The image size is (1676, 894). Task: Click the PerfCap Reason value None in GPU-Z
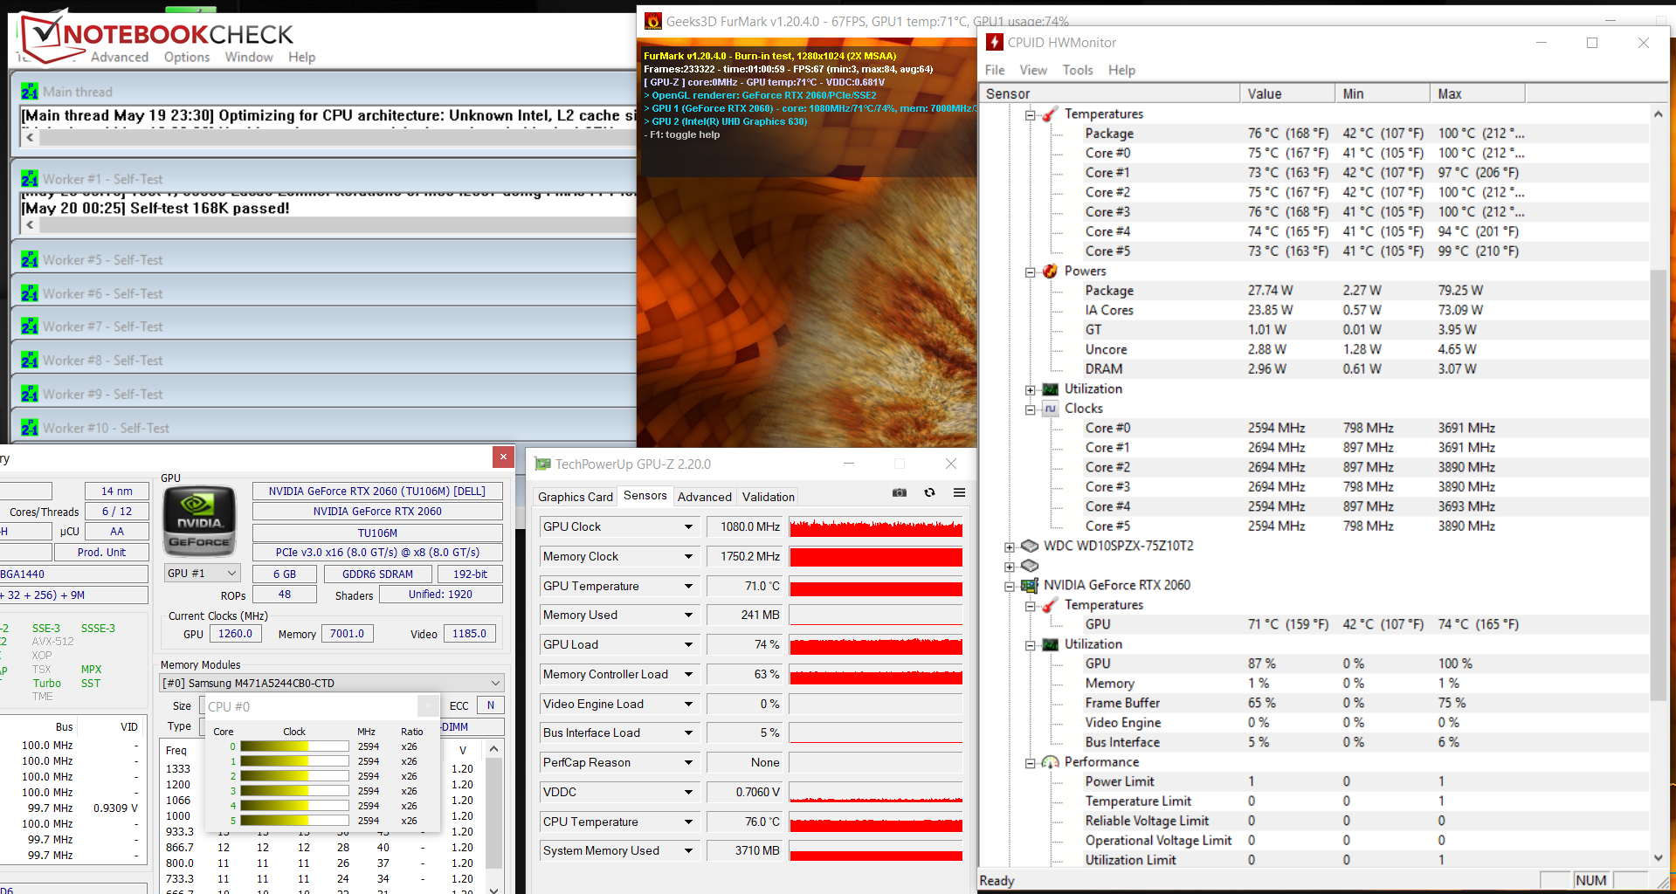744,762
